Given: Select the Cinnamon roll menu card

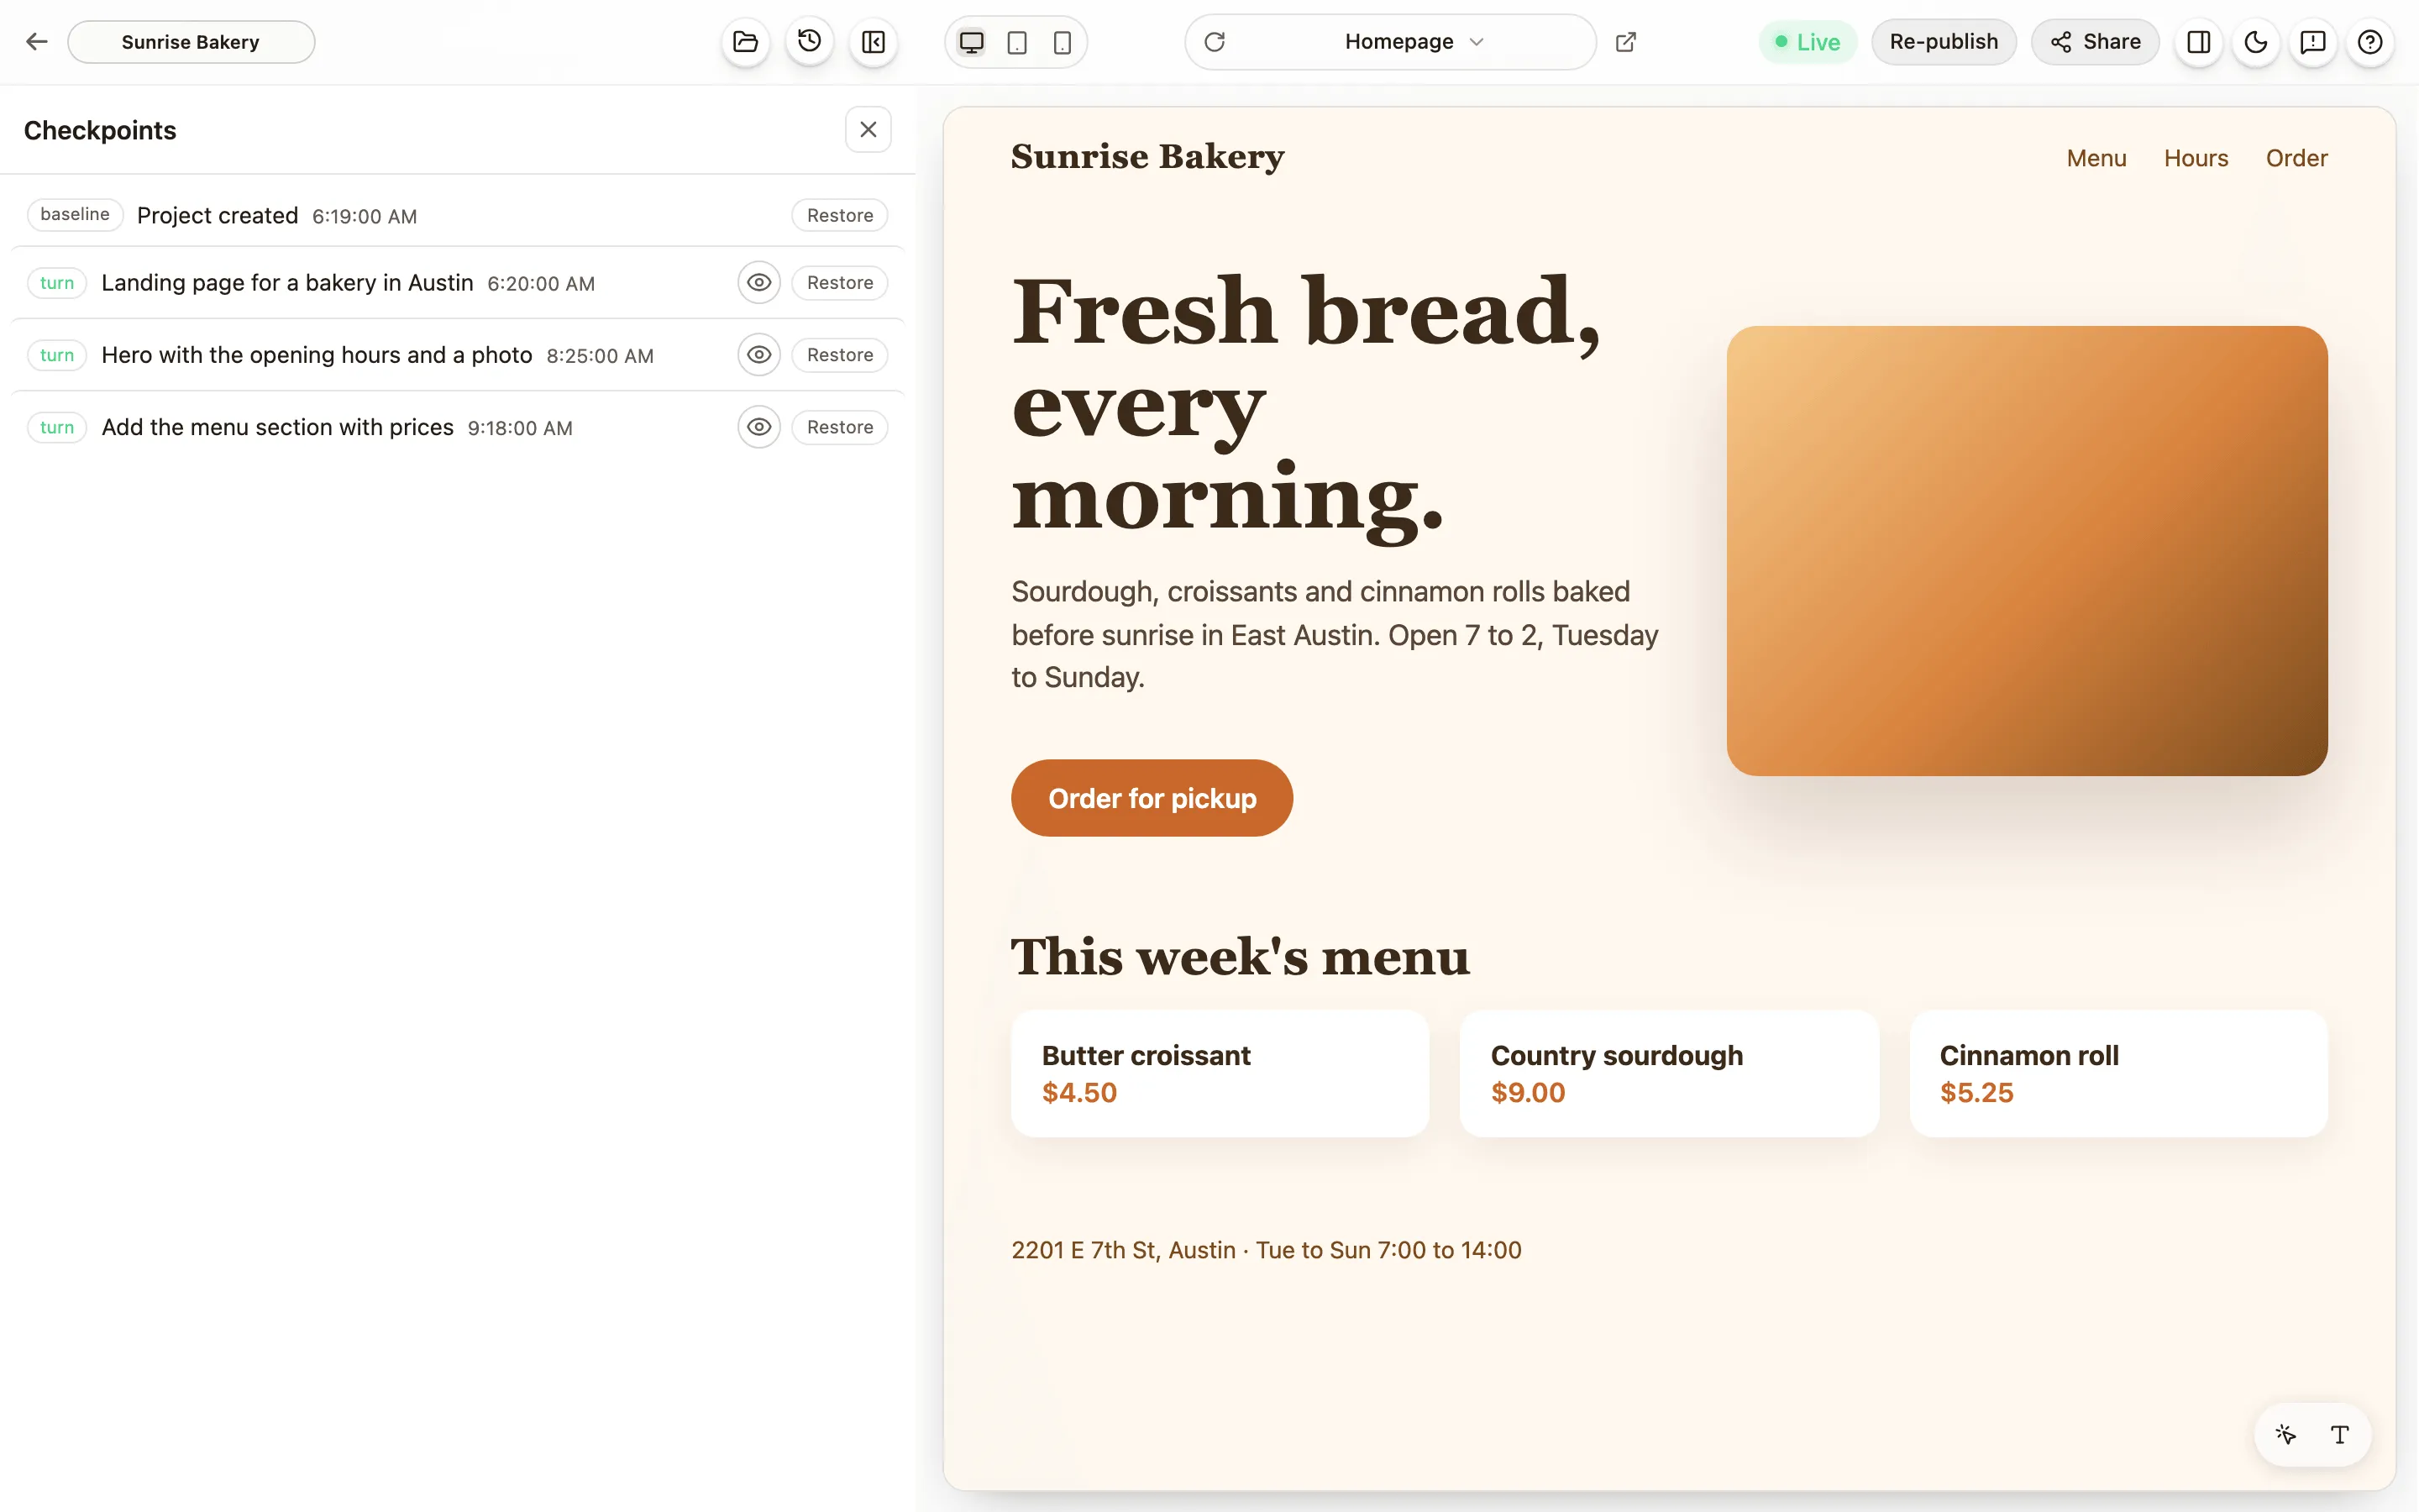Looking at the screenshot, I should 2118,1074.
